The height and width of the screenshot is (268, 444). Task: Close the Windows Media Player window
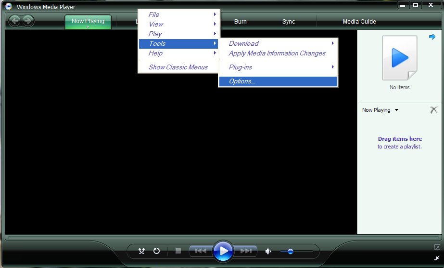[x=431, y=5]
